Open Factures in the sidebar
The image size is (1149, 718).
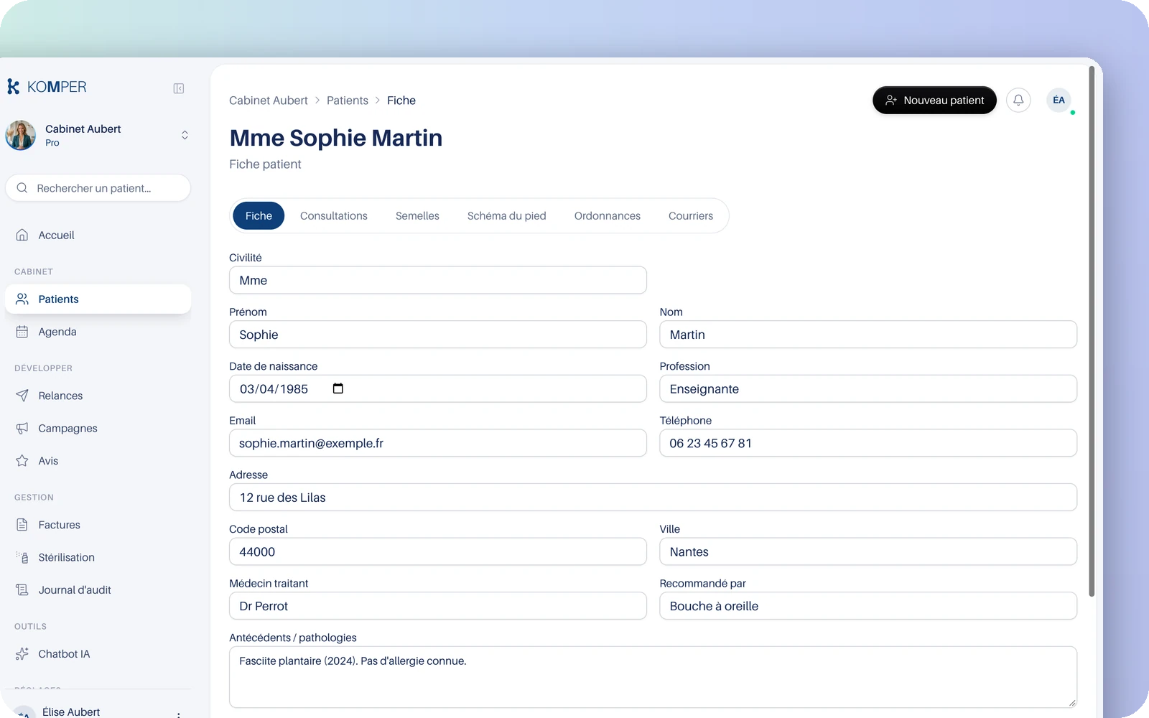(x=98, y=525)
